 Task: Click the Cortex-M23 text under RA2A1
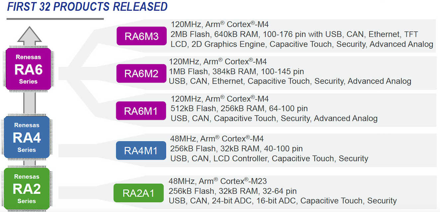[243, 181]
